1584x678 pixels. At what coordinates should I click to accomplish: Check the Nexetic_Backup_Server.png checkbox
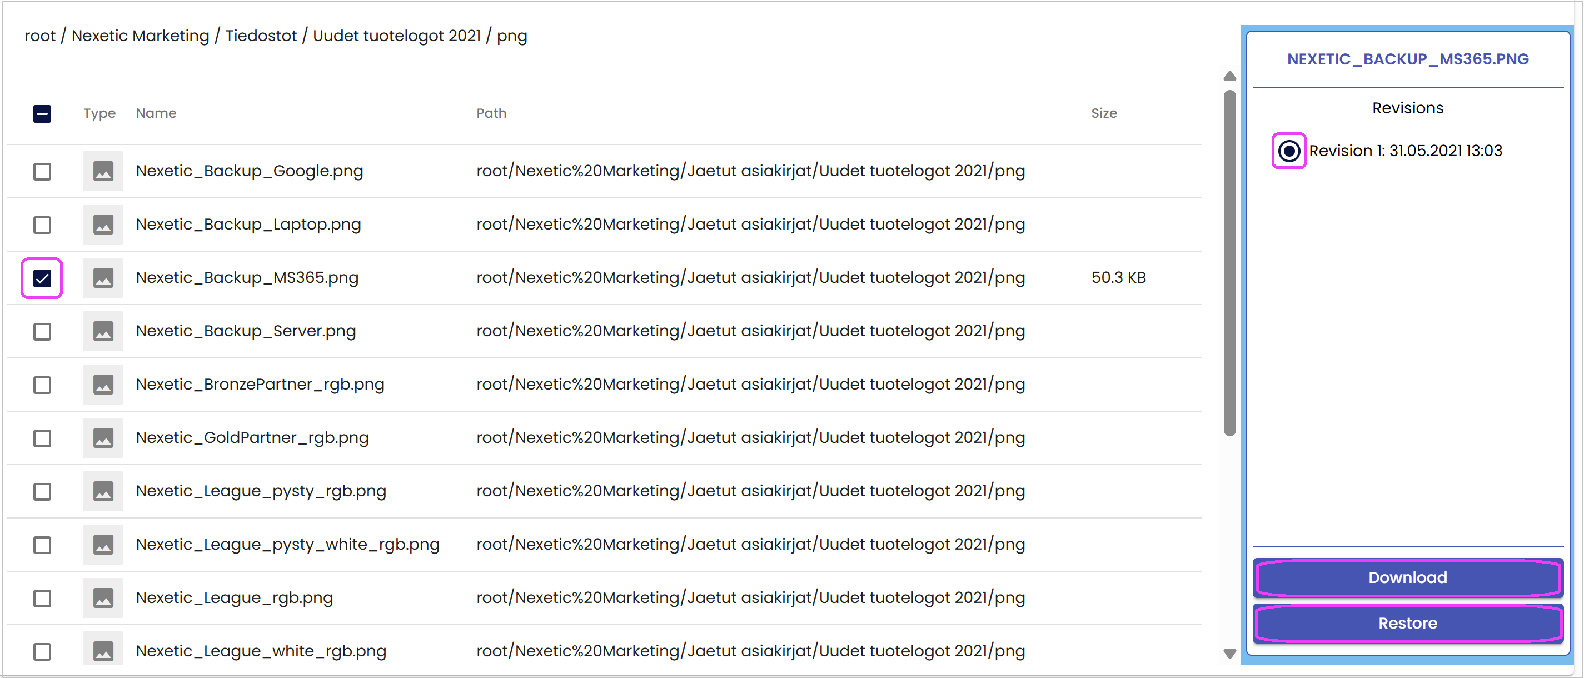[x=42, y=332]
